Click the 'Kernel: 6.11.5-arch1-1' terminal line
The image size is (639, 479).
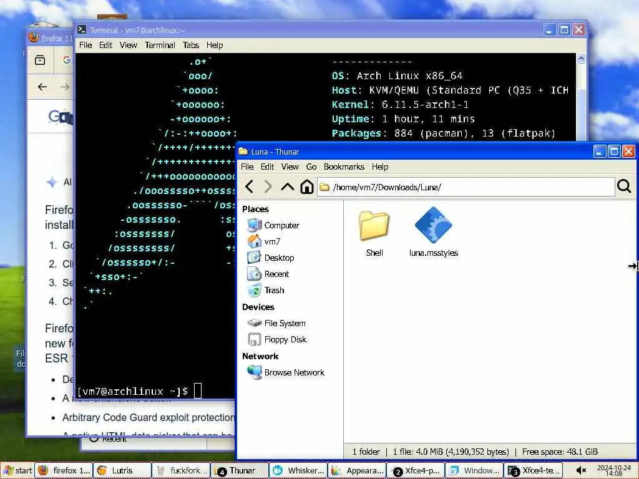(x=400, y=105)
